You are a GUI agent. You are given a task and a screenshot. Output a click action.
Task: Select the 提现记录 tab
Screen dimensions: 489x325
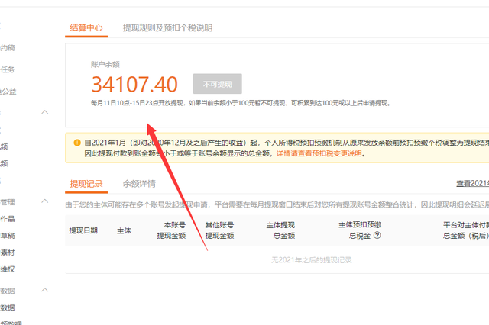click(86, 184)
